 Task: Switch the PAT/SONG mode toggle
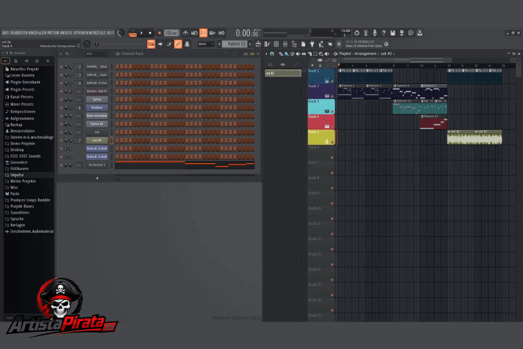click(x=133, y=33)
